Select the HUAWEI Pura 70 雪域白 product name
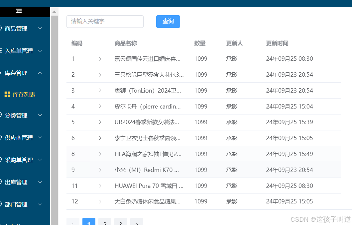Screen dimensions: 352x225 pos(149,186)
